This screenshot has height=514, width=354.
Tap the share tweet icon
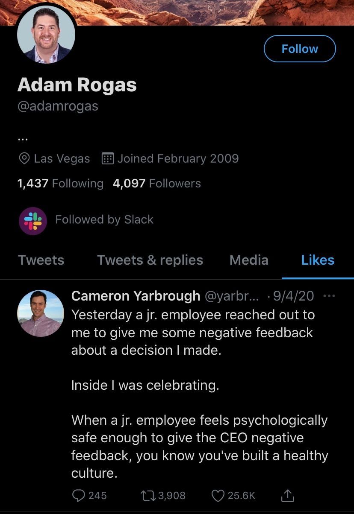click(x=288, y=495)
